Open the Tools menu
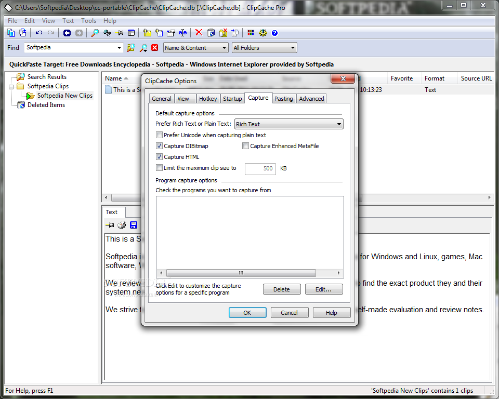The height and width of the screenshot is (399, 499). 88,21
